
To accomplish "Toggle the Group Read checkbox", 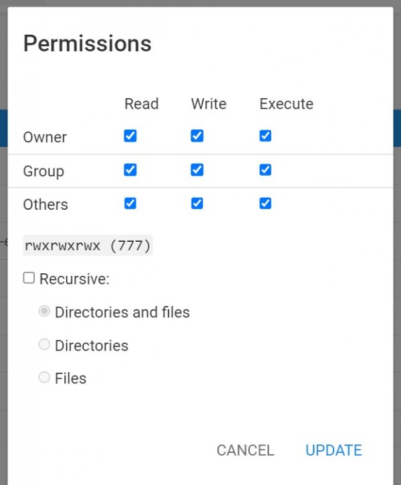I will click(130, 170).
